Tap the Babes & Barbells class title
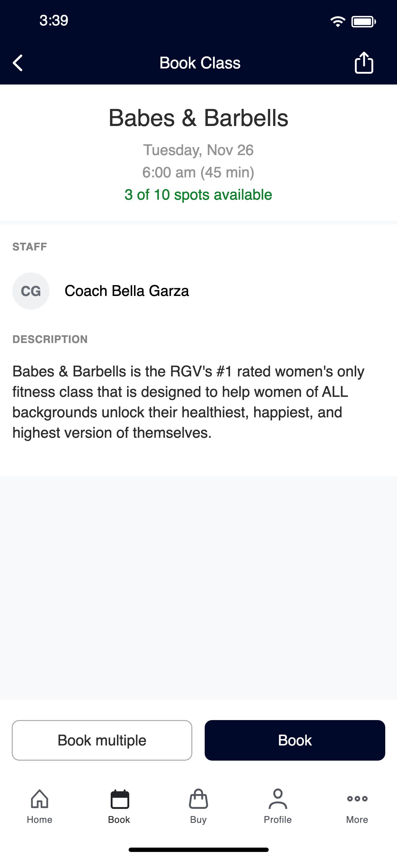The image size is (397, 860). coord(198,118)
